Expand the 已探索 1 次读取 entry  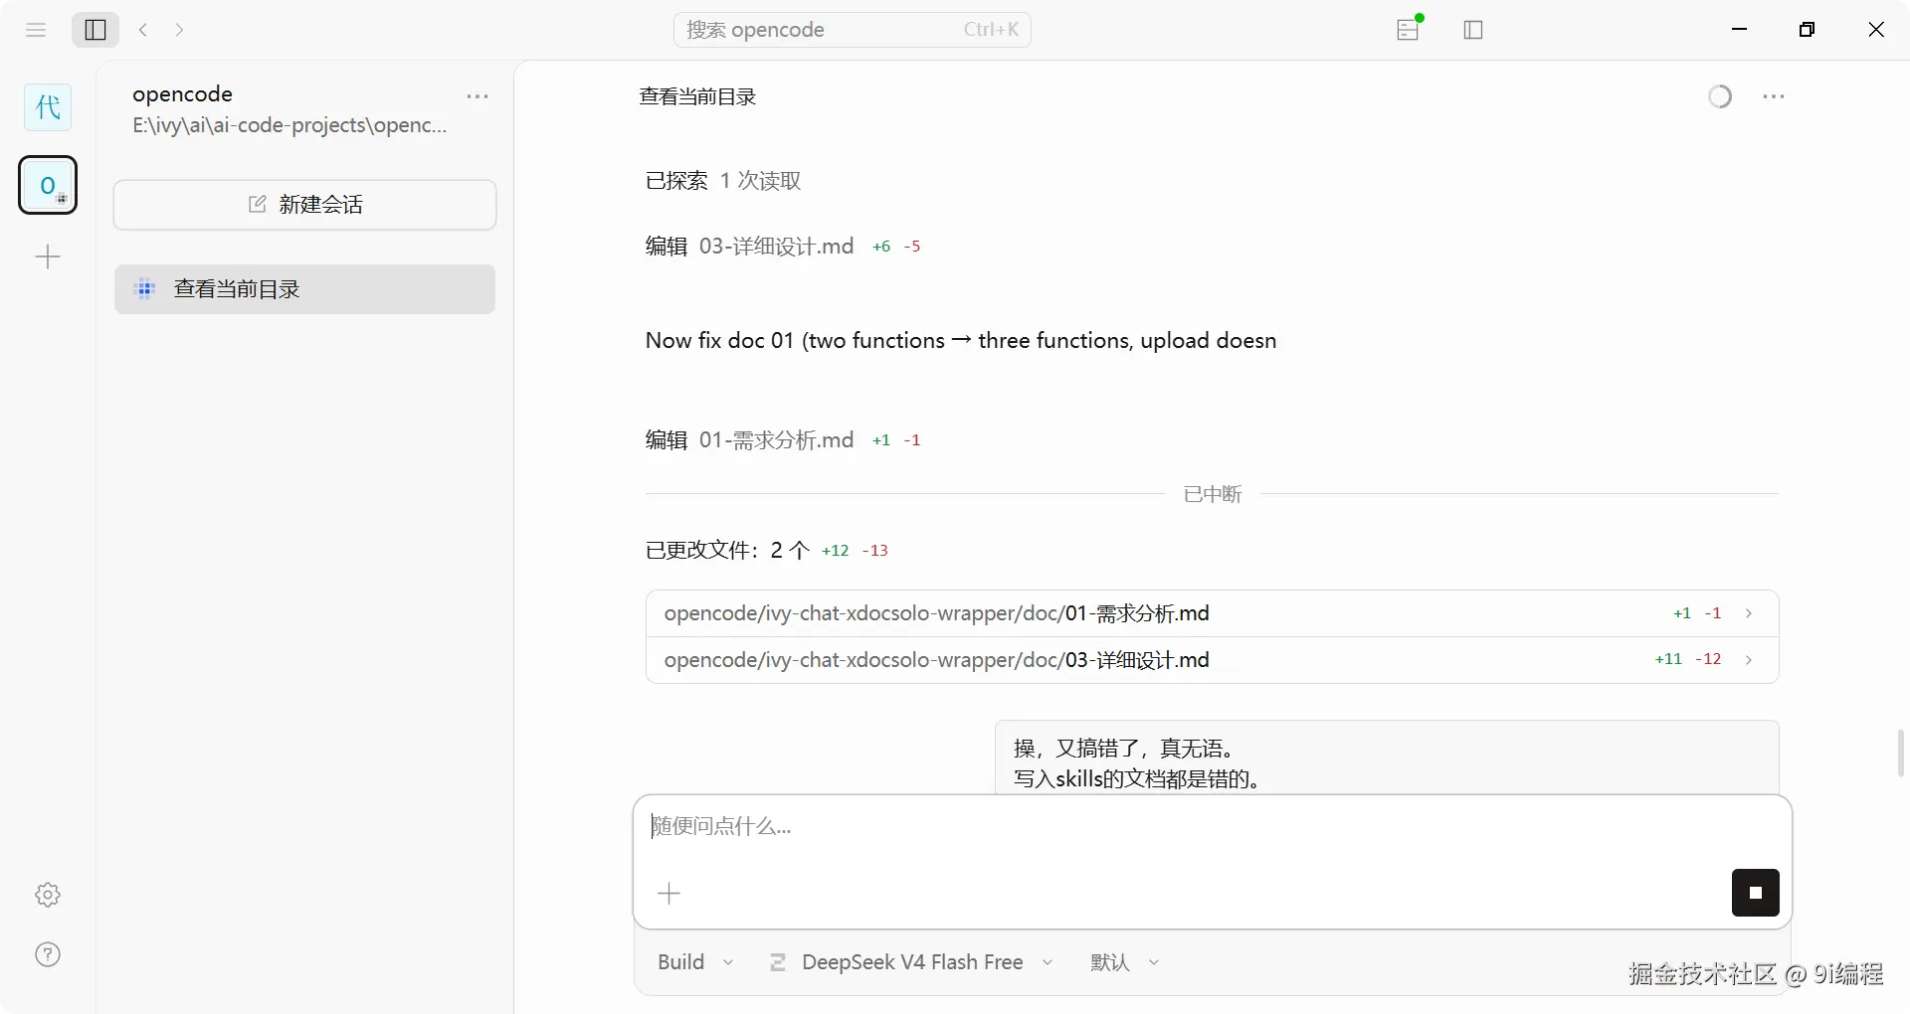pyautogui.click(x=723, y=181)
